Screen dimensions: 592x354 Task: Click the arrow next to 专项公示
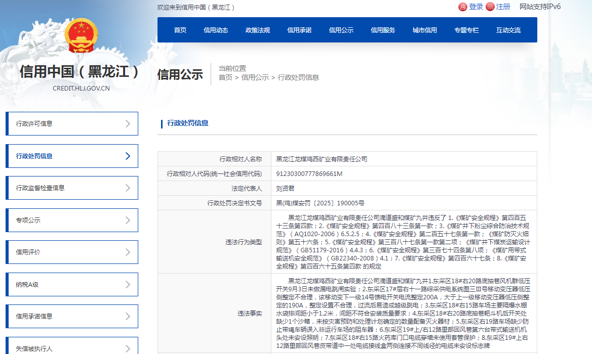128,220
